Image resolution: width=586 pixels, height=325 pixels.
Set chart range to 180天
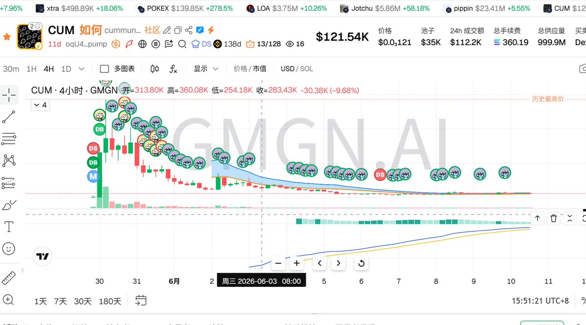pos(110,301)
